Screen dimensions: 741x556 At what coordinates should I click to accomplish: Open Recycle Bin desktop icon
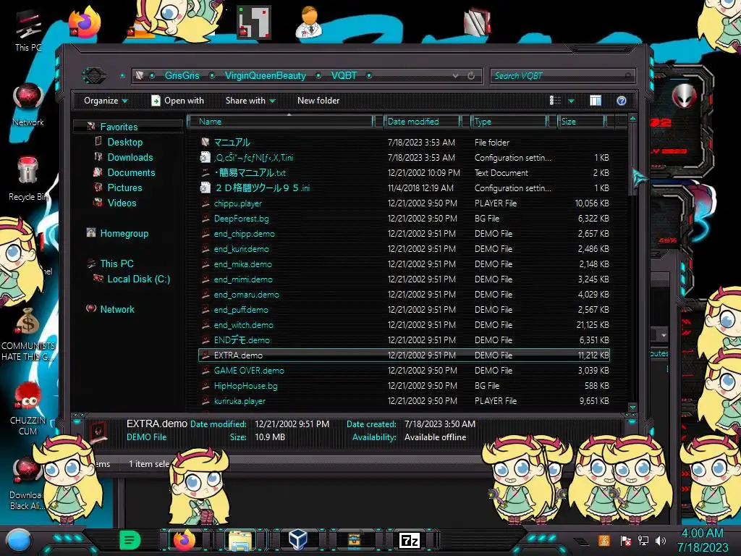tap(28, 179)
